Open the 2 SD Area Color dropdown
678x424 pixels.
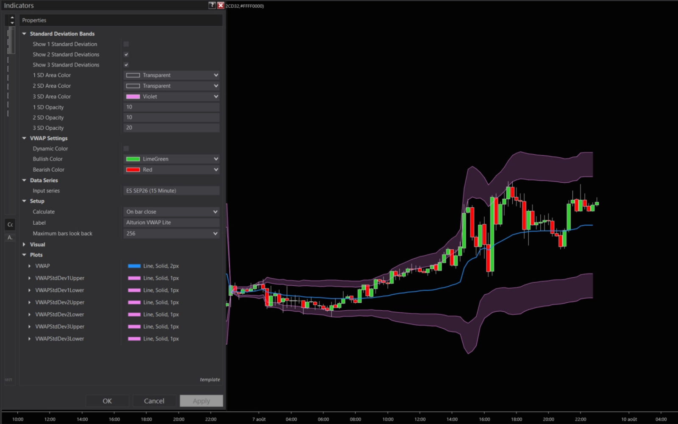(x=172, y=86)
